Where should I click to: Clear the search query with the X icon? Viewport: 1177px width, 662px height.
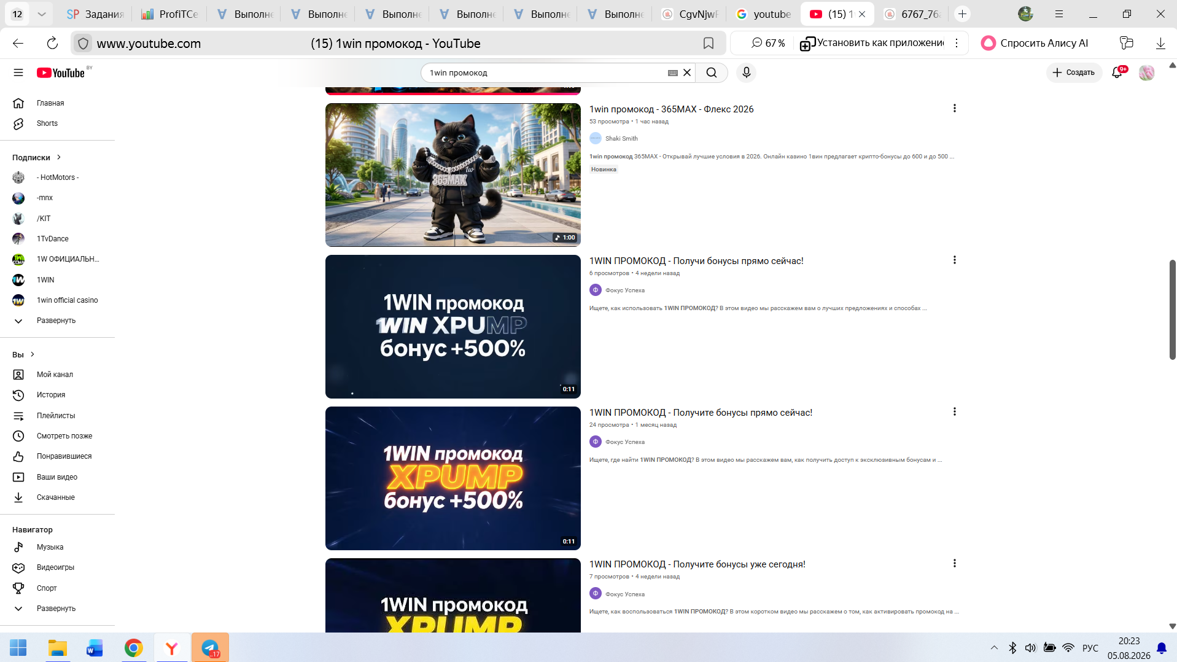coord(687,72)
